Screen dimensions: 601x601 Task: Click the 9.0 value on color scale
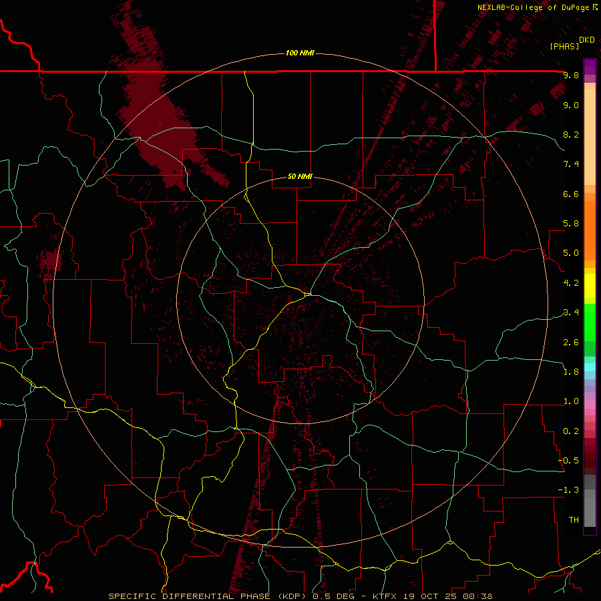[x=571, y=105]
